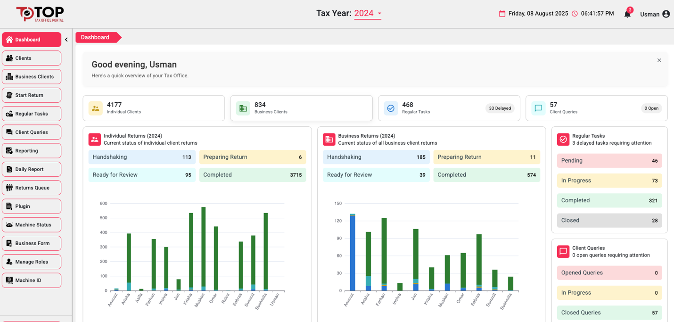Select the Dashboard breadcrumb tab
The image size is (674, 322).
click(96, 37)
